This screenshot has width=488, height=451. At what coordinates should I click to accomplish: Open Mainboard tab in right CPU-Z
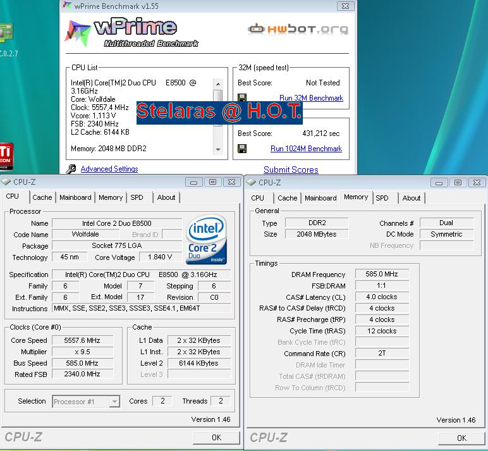pos(320,198)
